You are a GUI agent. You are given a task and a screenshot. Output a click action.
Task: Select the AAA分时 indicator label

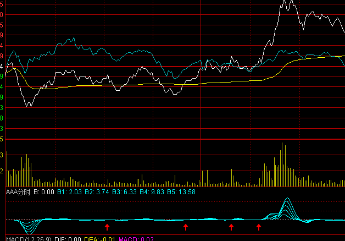coord(18,192)
